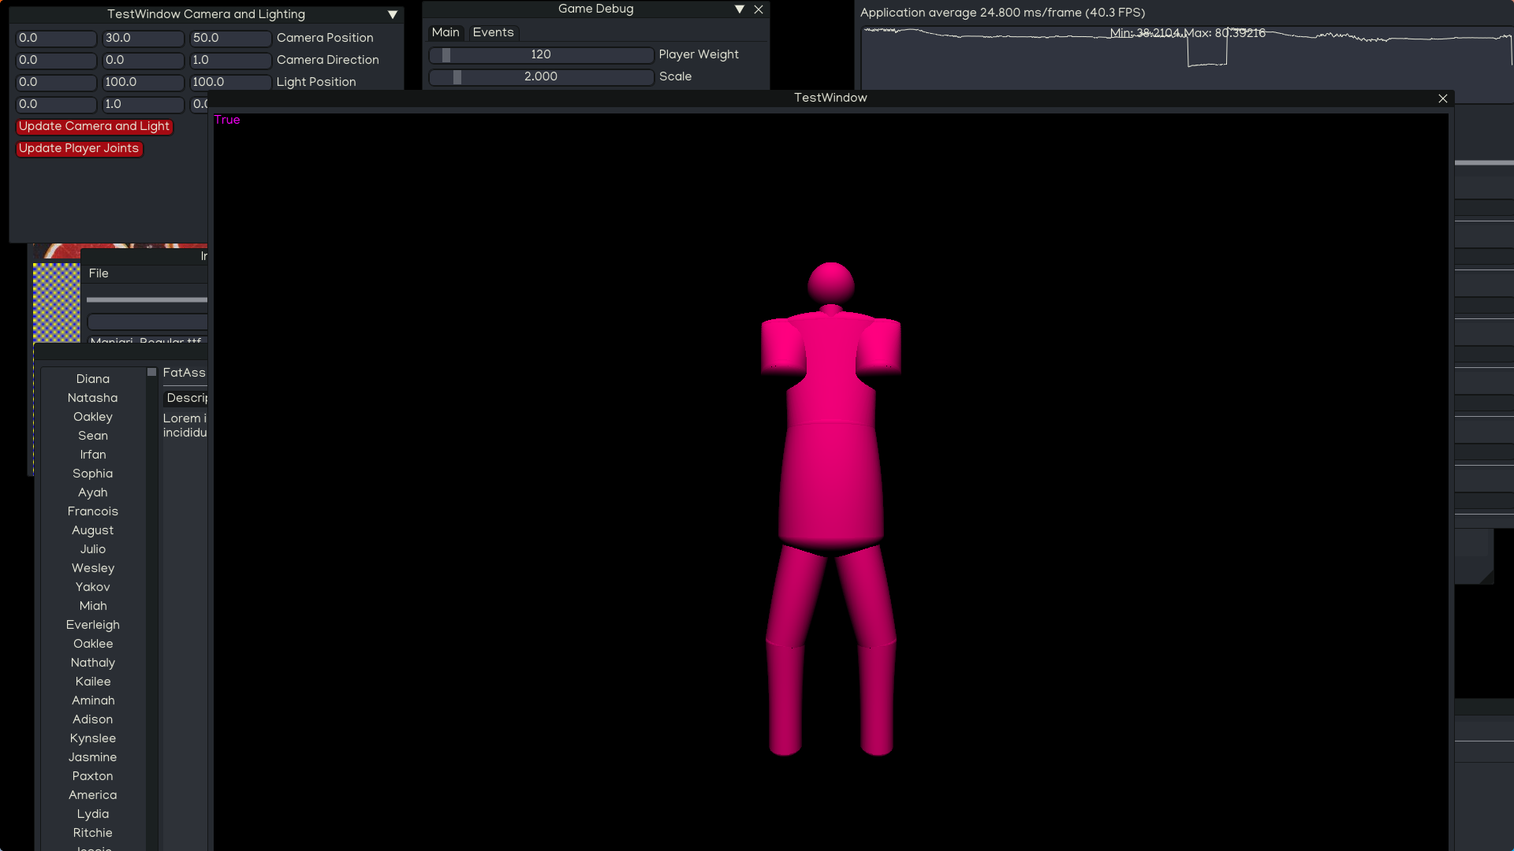Viewport: 1514px width, 851px height.
Task: Click the checkered texture thumbnail
Action: (56, 302)
